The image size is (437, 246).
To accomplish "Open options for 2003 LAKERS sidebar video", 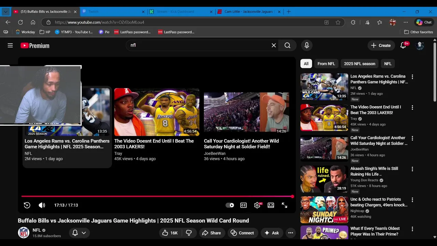I will (412, 108).
